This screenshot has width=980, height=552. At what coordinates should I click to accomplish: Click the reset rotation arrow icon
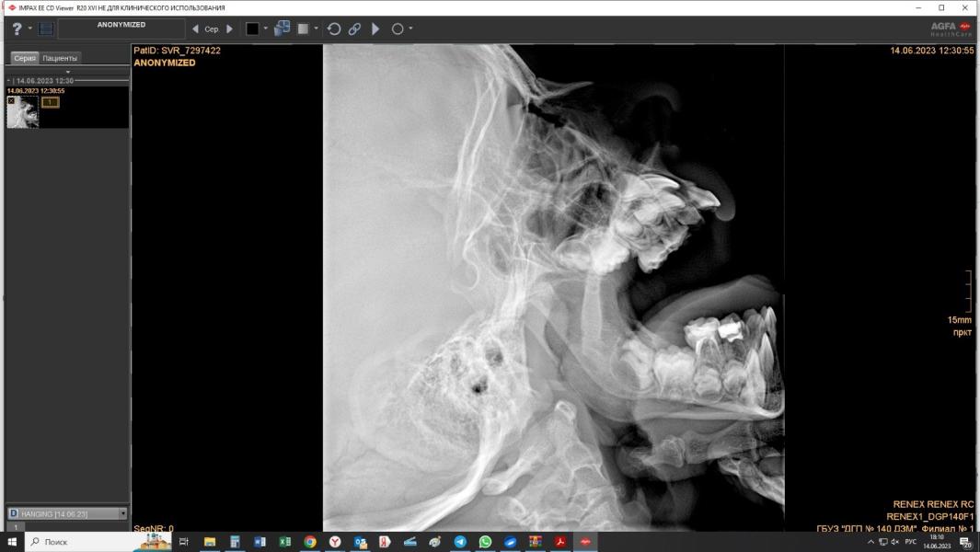334,29
